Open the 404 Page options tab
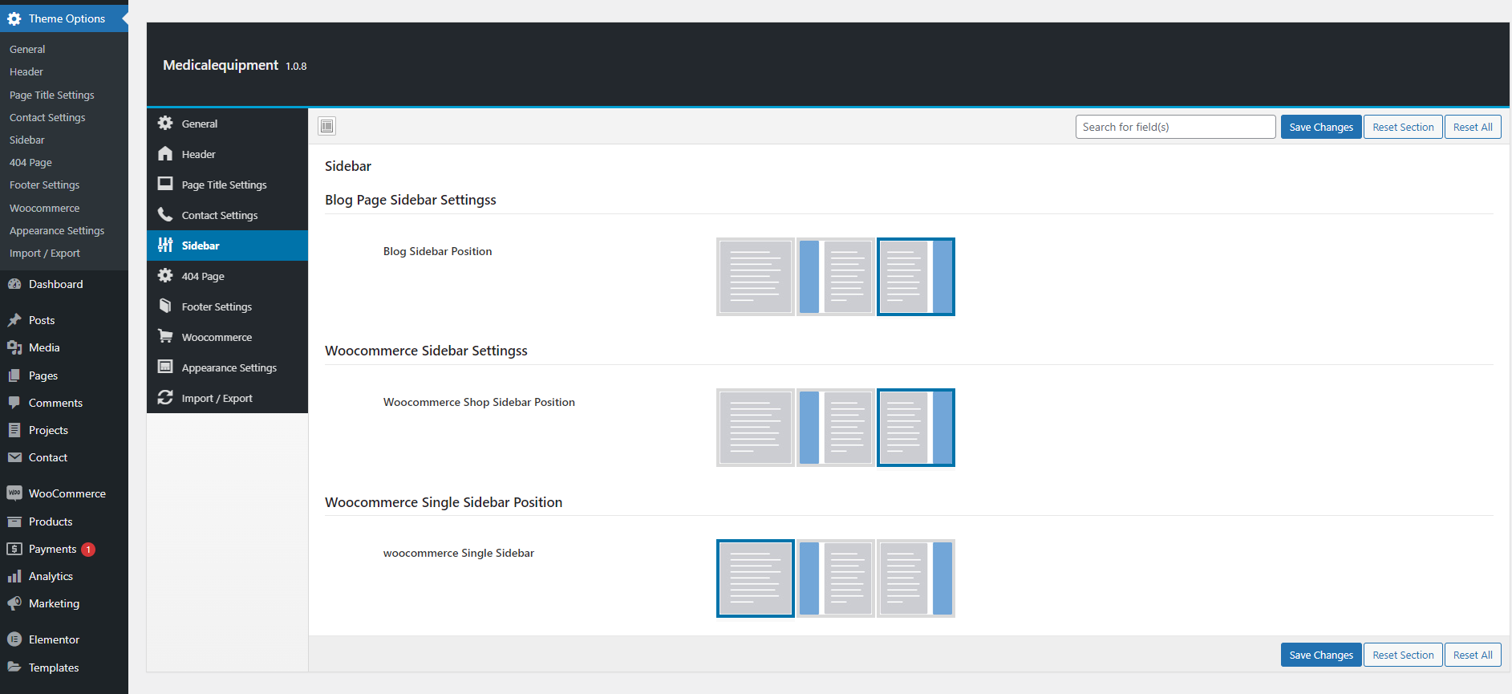Image resolution: width=1512 pixels, height=694 pixels. [x=203, y=276]
